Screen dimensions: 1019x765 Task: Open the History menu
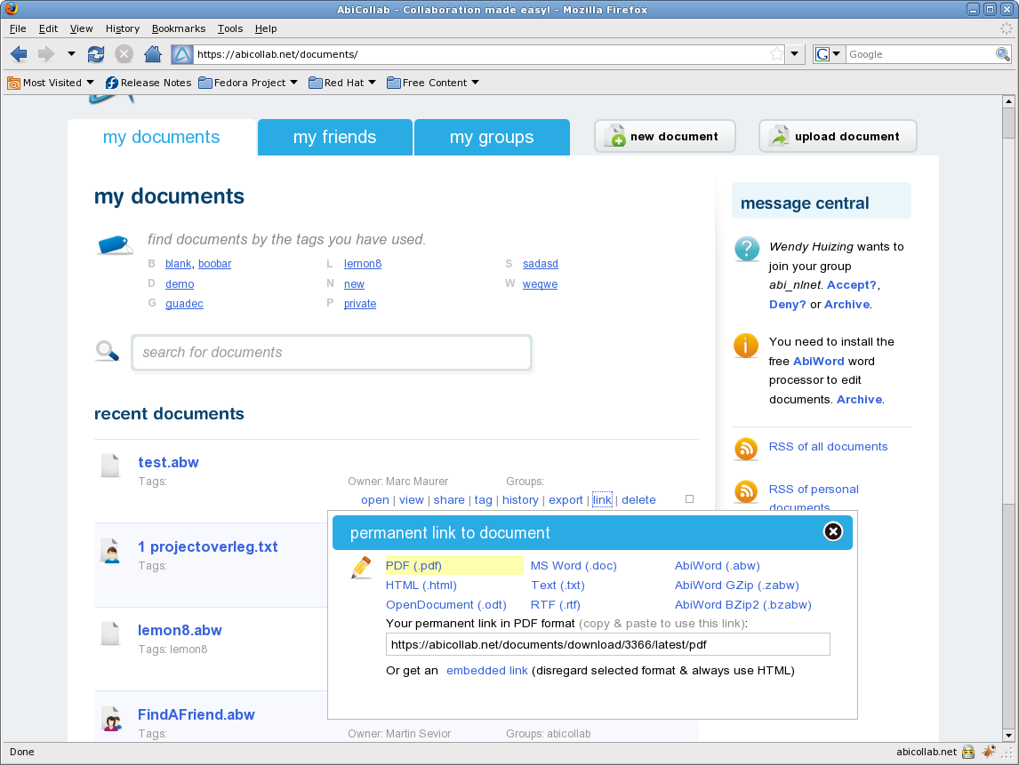tap(122, 28)
